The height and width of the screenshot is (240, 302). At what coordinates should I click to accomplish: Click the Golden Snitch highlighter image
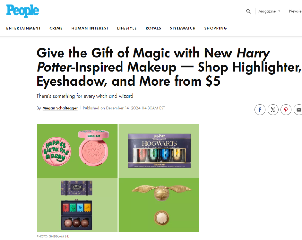pyautogui.click(x=159, y=205)
